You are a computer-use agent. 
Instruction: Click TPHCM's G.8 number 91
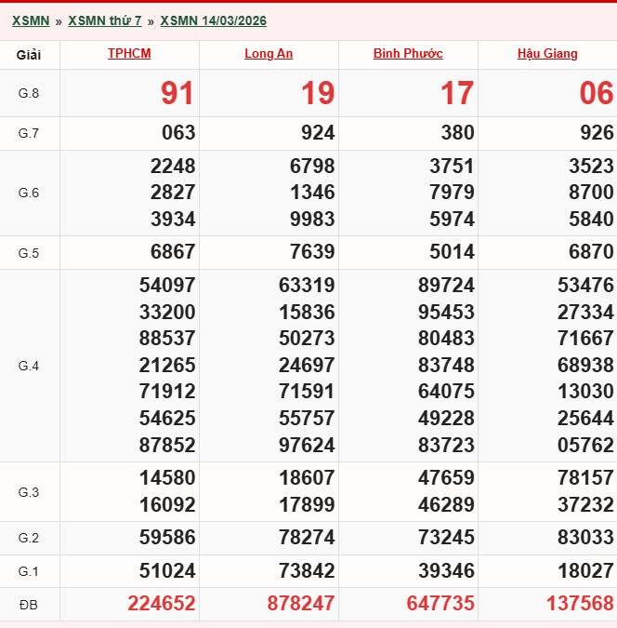pos(177,93)
